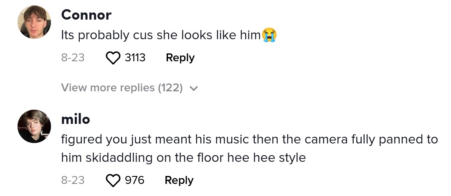Click the "Its probably cus she looks like him" text
The height and width of the screenshot is (196, 451).
(x=161, y=36)
